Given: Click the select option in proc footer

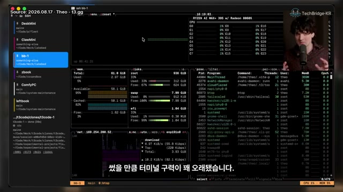Looking at the screenshot, I should tap(202, 179).
